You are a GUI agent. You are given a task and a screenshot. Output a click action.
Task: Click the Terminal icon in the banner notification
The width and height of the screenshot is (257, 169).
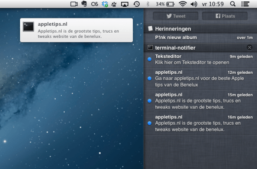(29, 27)
